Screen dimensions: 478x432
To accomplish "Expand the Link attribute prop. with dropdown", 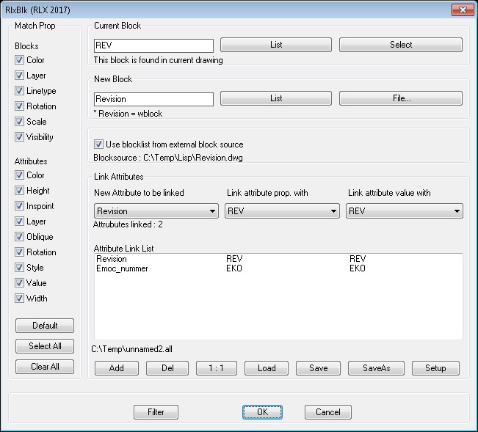I will pos(282,211).
